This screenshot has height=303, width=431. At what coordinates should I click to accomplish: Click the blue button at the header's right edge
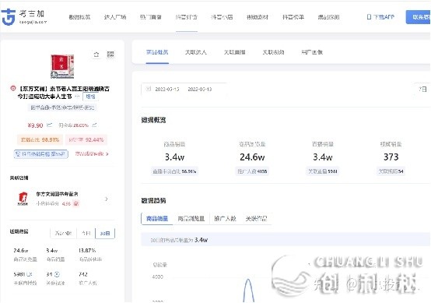pos(419,17)
